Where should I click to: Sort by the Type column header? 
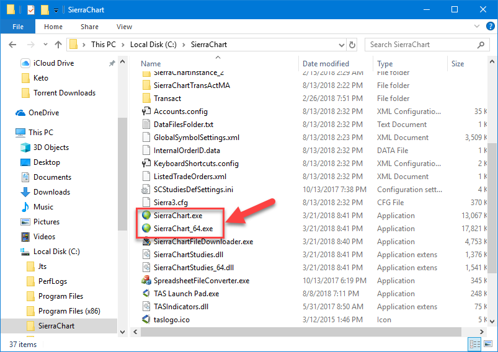click(x=385, y=64)
